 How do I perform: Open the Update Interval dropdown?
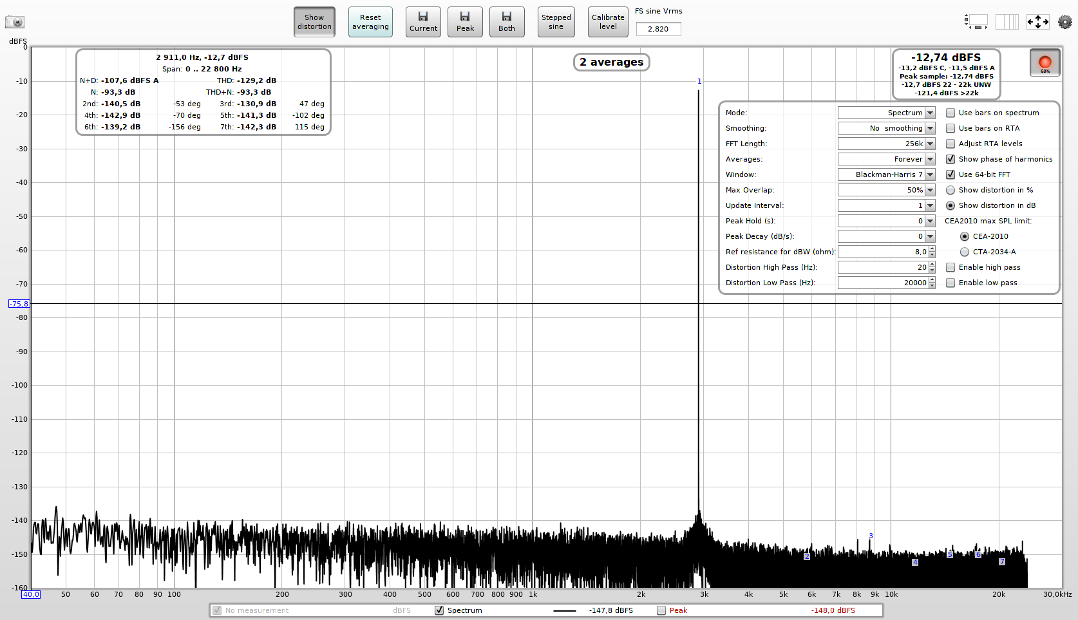[x=887, y=205]
